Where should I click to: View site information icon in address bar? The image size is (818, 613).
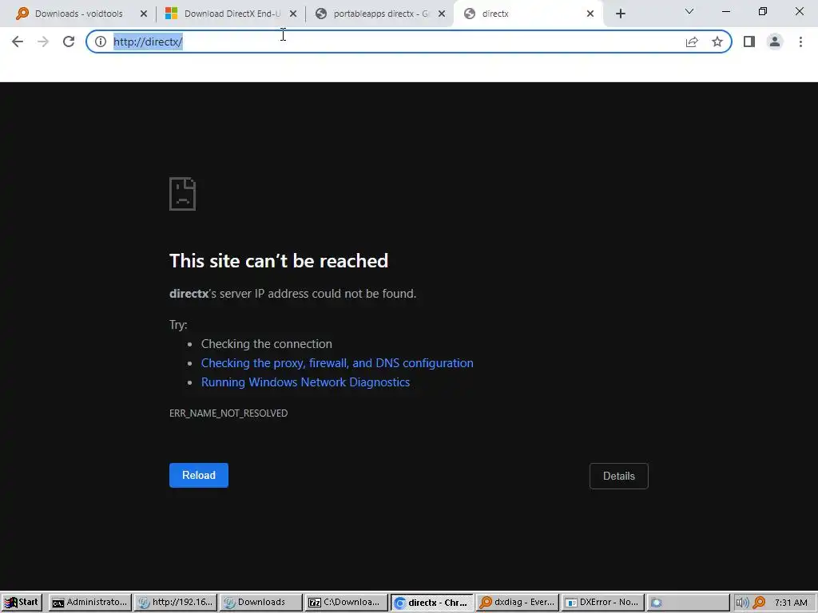click(x=101, y=42)
